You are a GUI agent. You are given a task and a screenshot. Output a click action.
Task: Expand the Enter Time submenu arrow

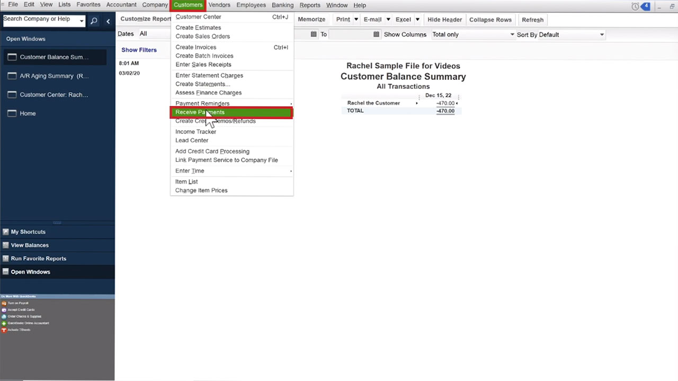pyautogui.click(x=291, y=171)
